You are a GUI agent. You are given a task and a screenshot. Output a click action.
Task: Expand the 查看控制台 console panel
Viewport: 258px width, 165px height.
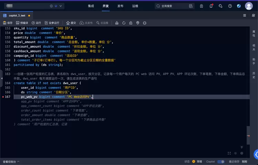[11, 162]
